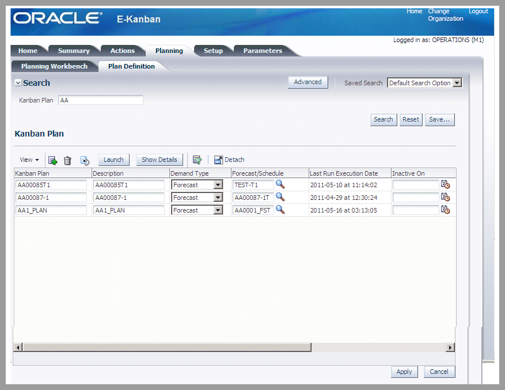Click Kanban Plan field containing AA00085T1

click(x=51, y=185)
